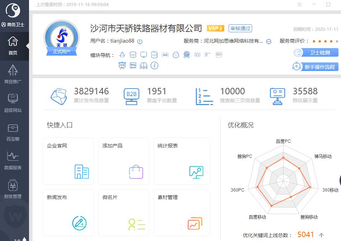Open 商贸推广 in the sidebar
This screenshot has width=341, height=241.
pyautogui.click(x=13, y=74)
